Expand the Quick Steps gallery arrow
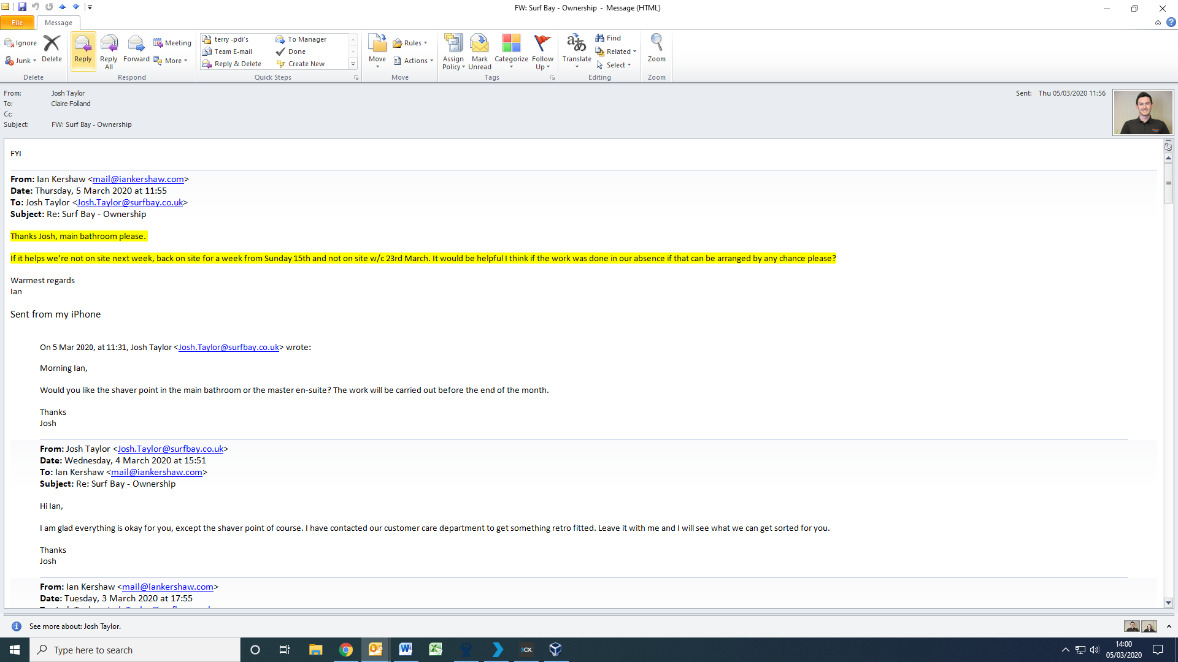 pyautogui.click(x=353, y=64)
